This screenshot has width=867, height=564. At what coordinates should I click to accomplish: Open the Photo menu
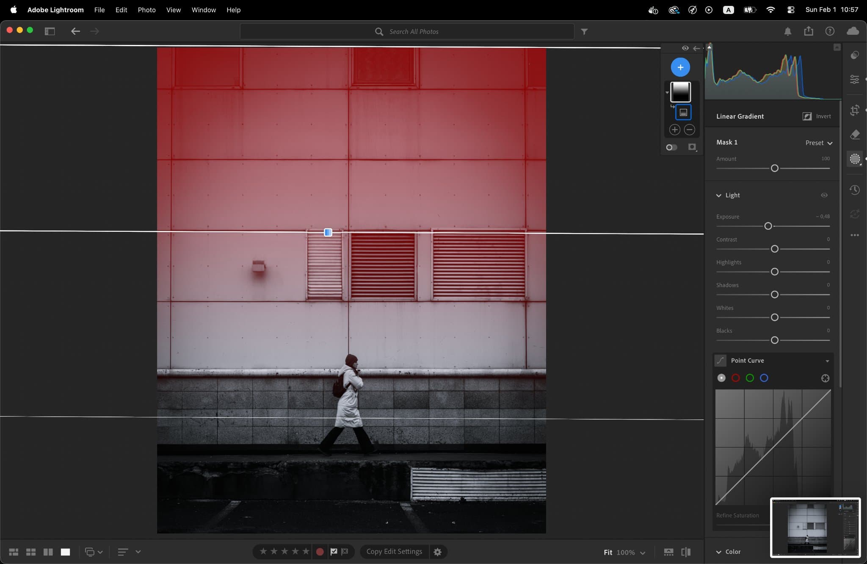pos(146,10)
